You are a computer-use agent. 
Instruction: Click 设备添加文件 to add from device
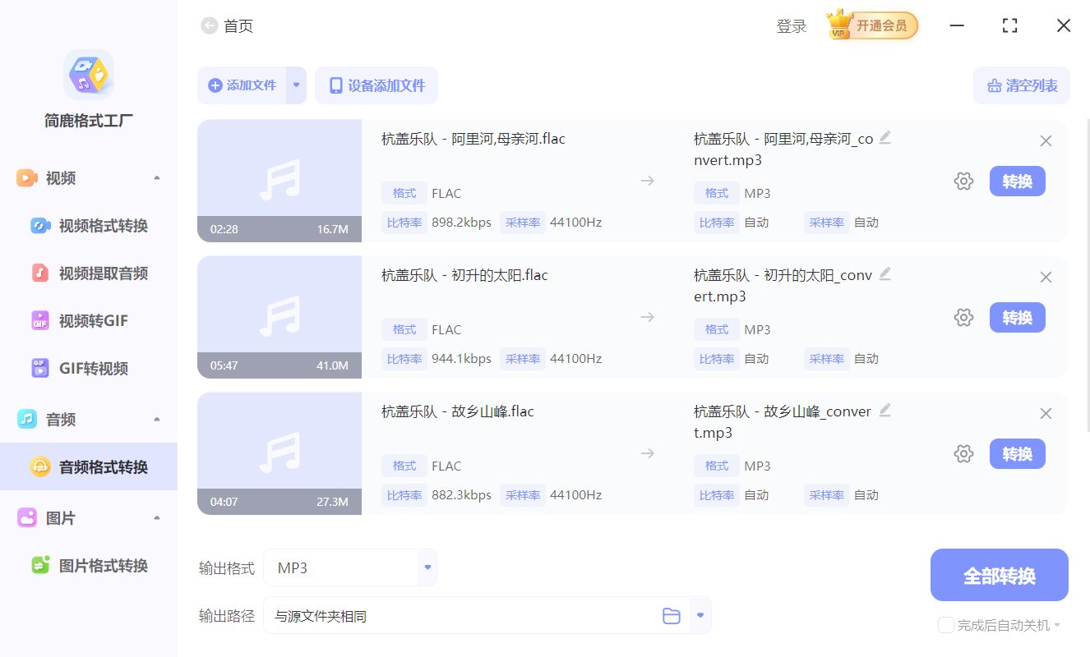point(376,85)
